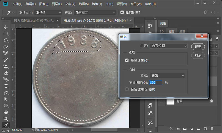Collapse the right panels double-arrow
The width and height of the screenshot is (222, 133).
[x=218, y=18]
